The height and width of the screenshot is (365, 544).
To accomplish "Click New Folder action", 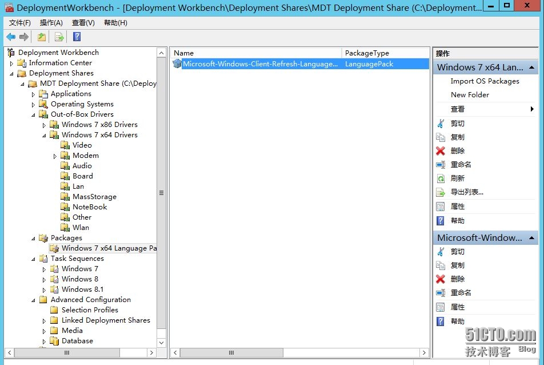I will 470,95.
